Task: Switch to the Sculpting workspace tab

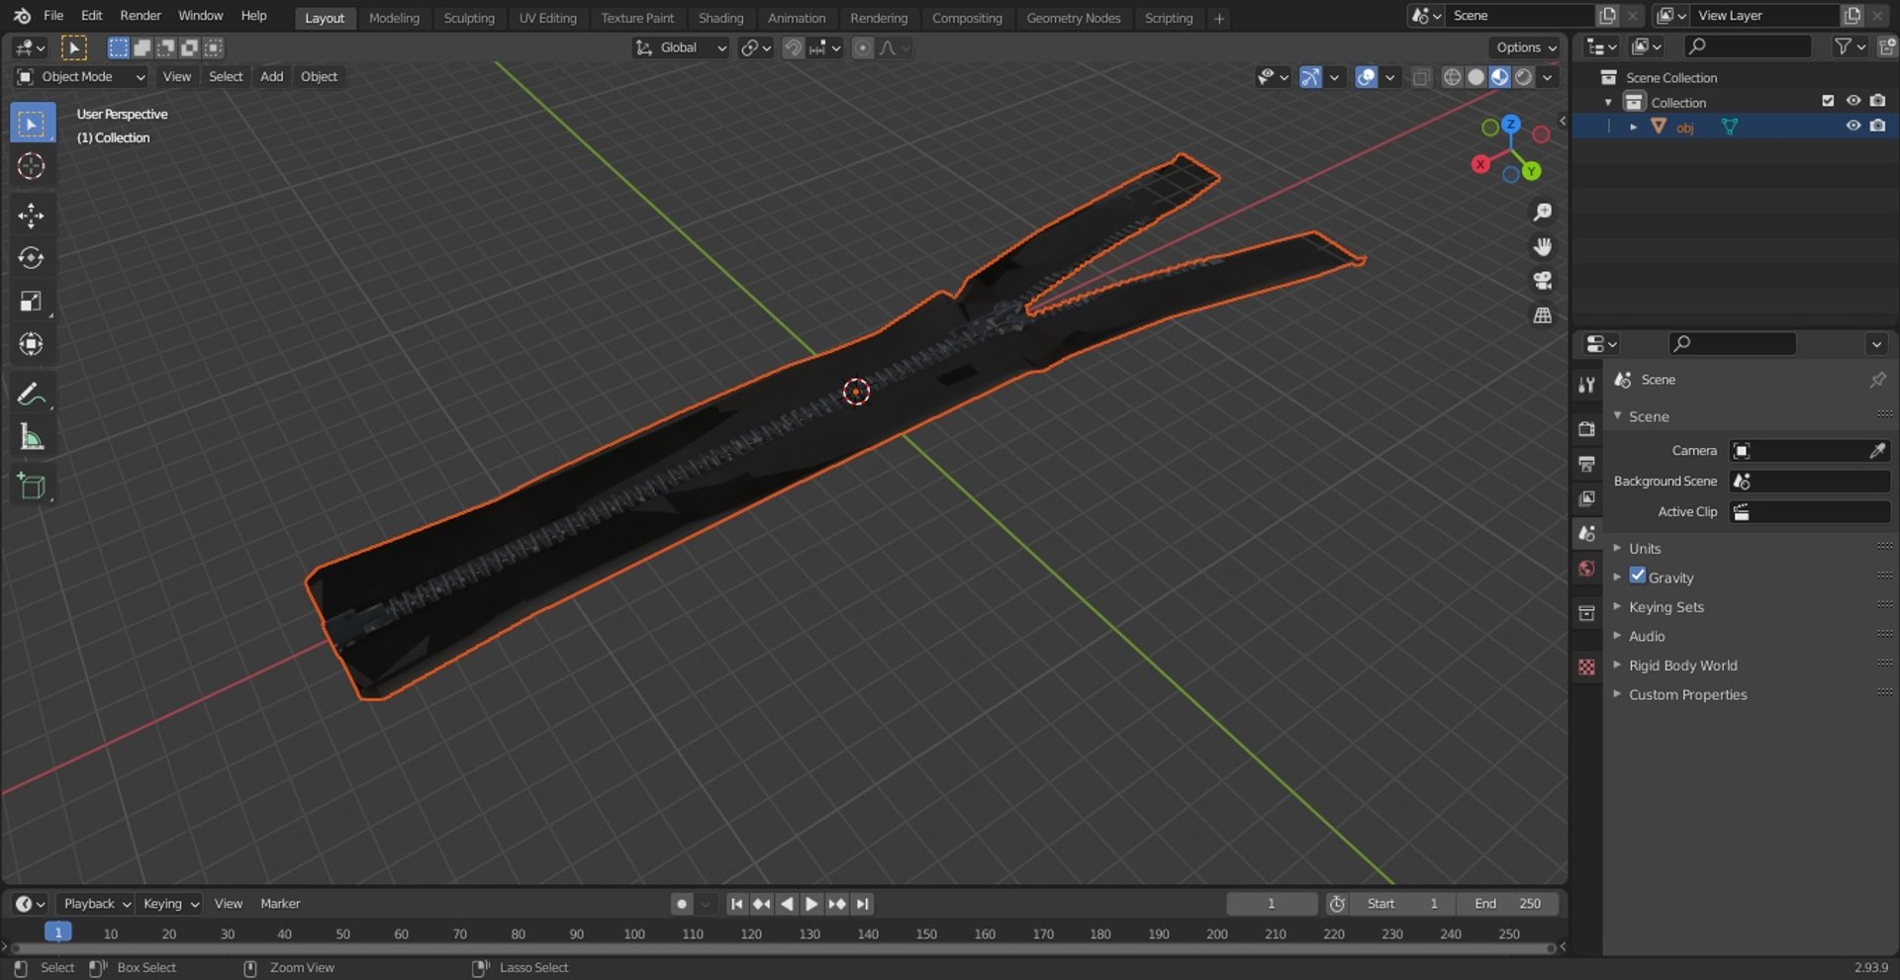Action: click(469, 18)
